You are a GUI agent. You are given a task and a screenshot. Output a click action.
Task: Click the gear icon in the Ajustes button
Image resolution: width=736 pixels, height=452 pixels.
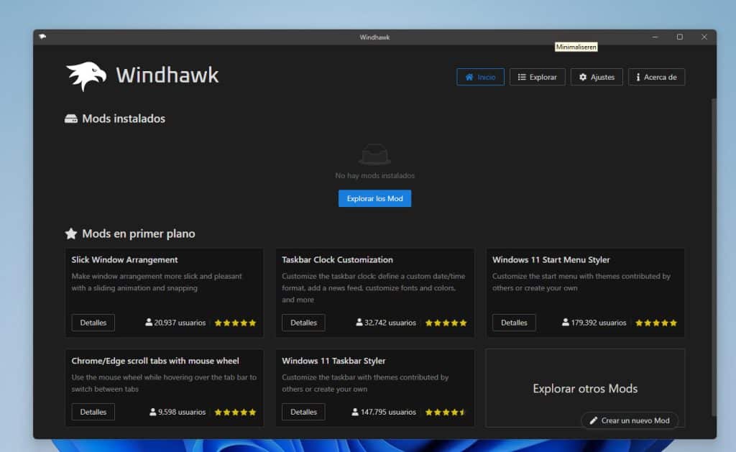[583, 77]
